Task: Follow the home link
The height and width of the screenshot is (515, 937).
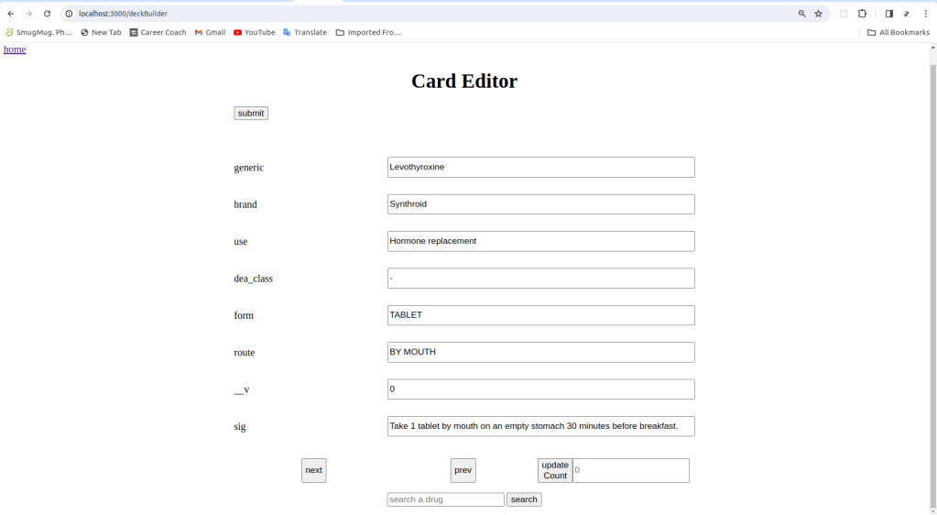Action: coord(15,49)
